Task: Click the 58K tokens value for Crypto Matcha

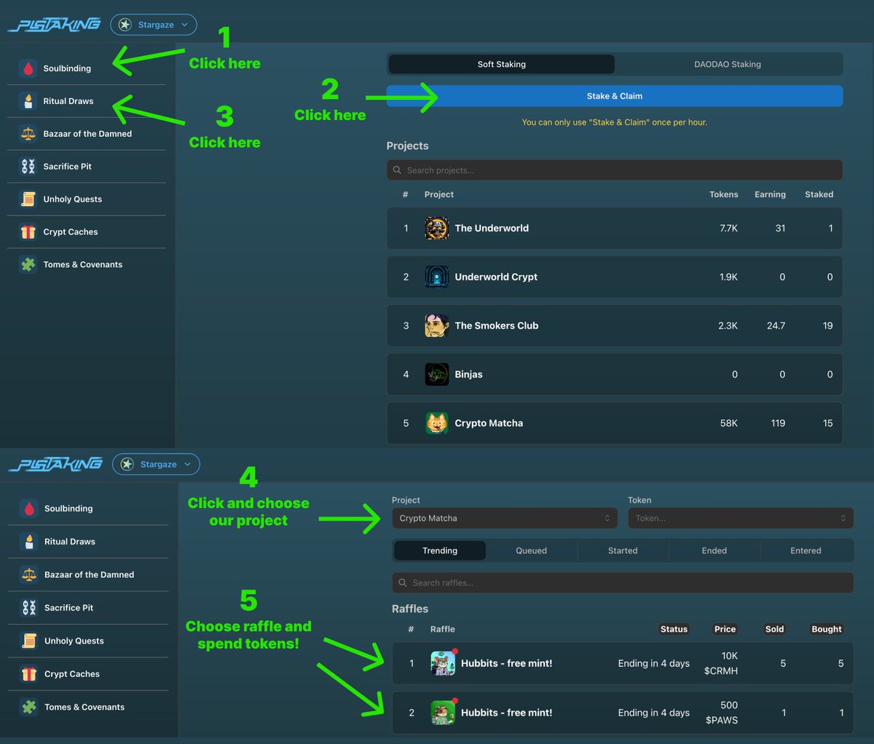Action: coord(729,423)
